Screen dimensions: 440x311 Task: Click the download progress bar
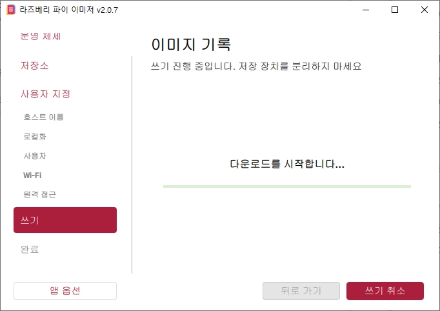tap(287, 186)
